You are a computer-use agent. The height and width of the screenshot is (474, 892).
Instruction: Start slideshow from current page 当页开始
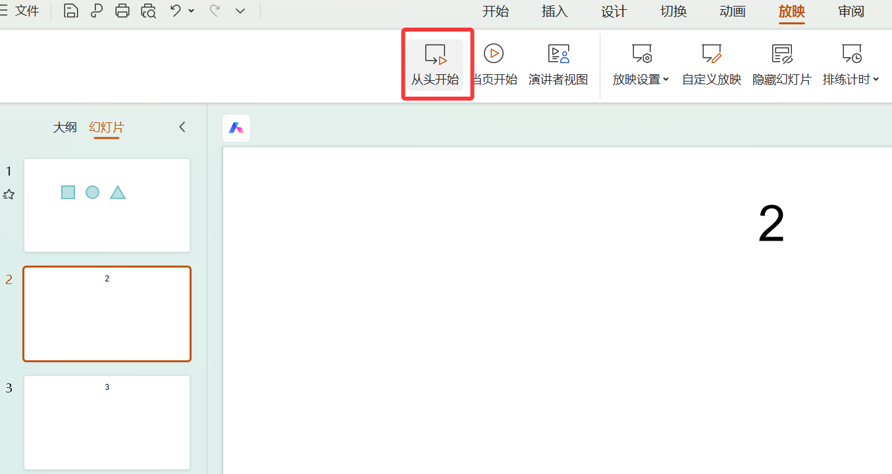click(x=494, y=64)
